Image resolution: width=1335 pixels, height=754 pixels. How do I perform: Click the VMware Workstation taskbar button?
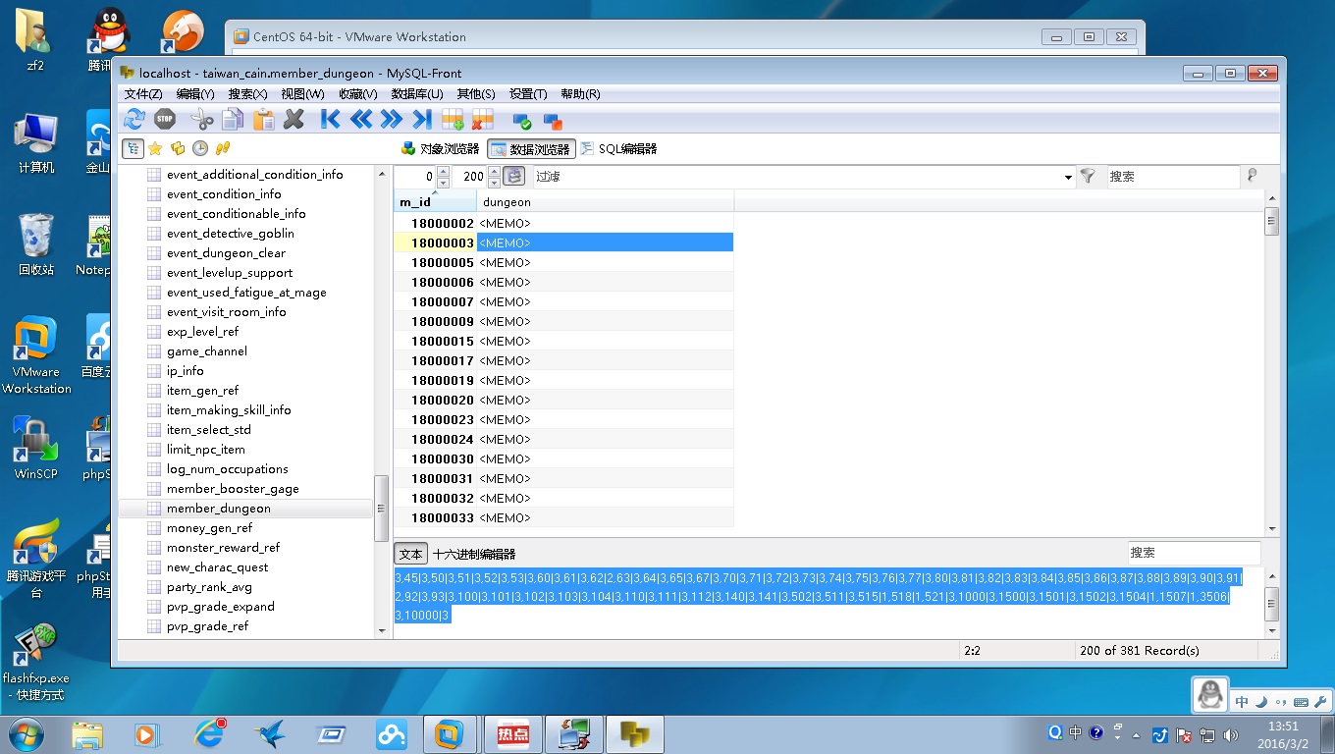point(450,733)
